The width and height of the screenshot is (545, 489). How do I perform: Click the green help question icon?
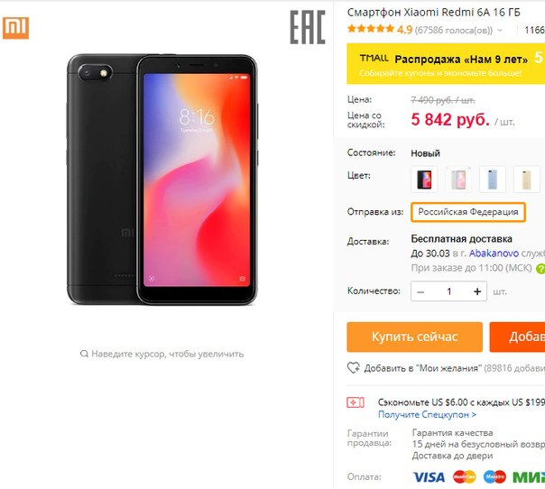click(540, 268)
